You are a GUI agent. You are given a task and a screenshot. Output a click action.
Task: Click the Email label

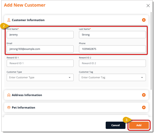[x=9, y=43]
